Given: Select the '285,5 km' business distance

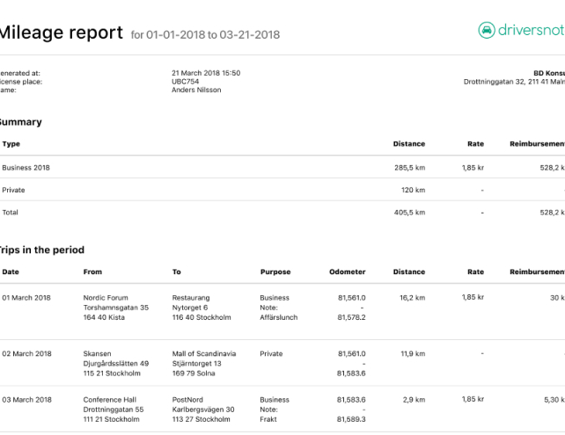Looking at the screenshot, I should click(x=410, y=168).
